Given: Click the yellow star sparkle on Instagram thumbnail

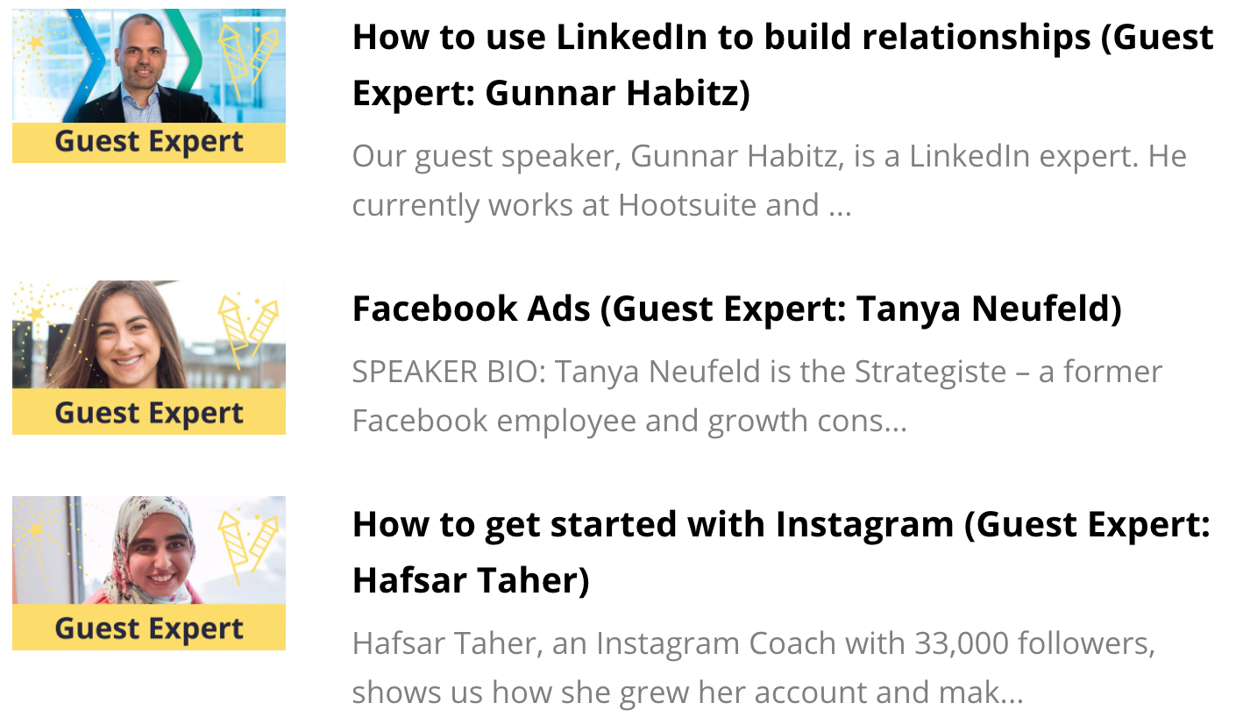Looking at the screenshot, I should (x=36, y=529).
